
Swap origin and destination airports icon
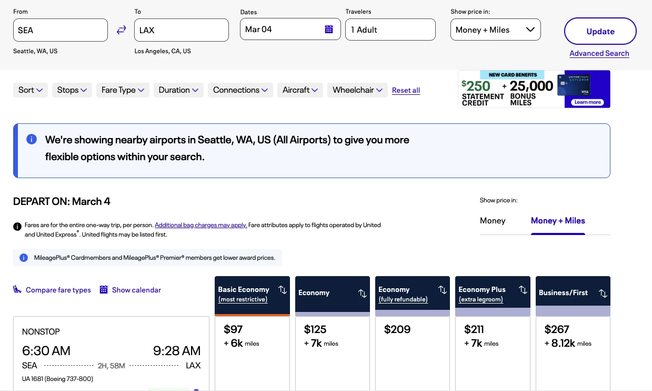121,30
